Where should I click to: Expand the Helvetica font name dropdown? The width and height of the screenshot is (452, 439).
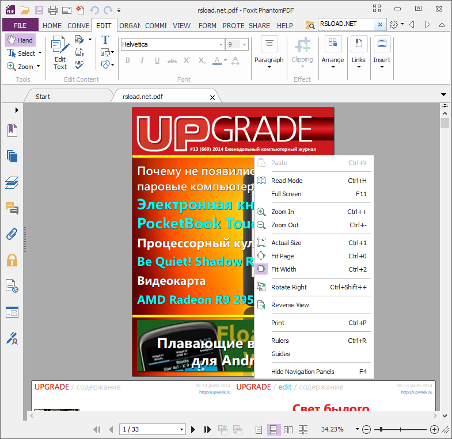coord(221,44)
